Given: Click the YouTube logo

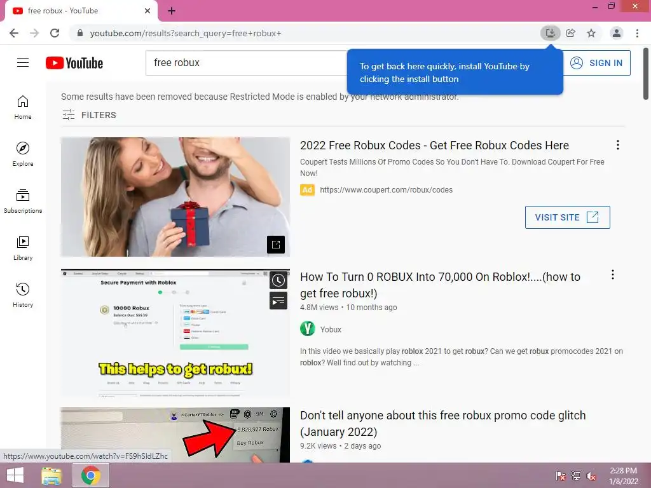Looking at the screenshot, I should coord(74,63).
